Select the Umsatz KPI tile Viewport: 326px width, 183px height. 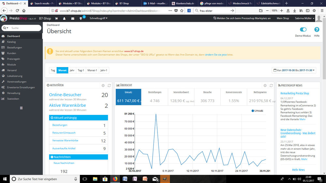point(128,97)
